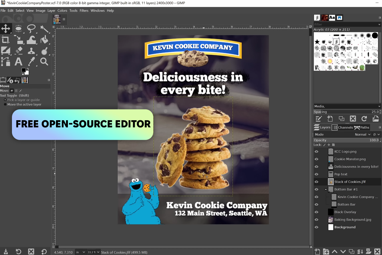Select the Background layer row
382x255 pixels.
347,227
